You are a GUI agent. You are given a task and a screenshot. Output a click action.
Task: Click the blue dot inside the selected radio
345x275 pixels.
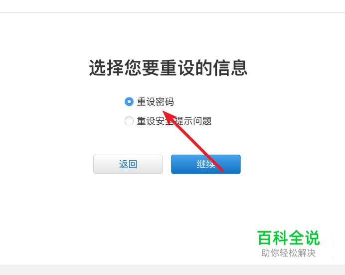pyautogui.click(x=129, y=102)
